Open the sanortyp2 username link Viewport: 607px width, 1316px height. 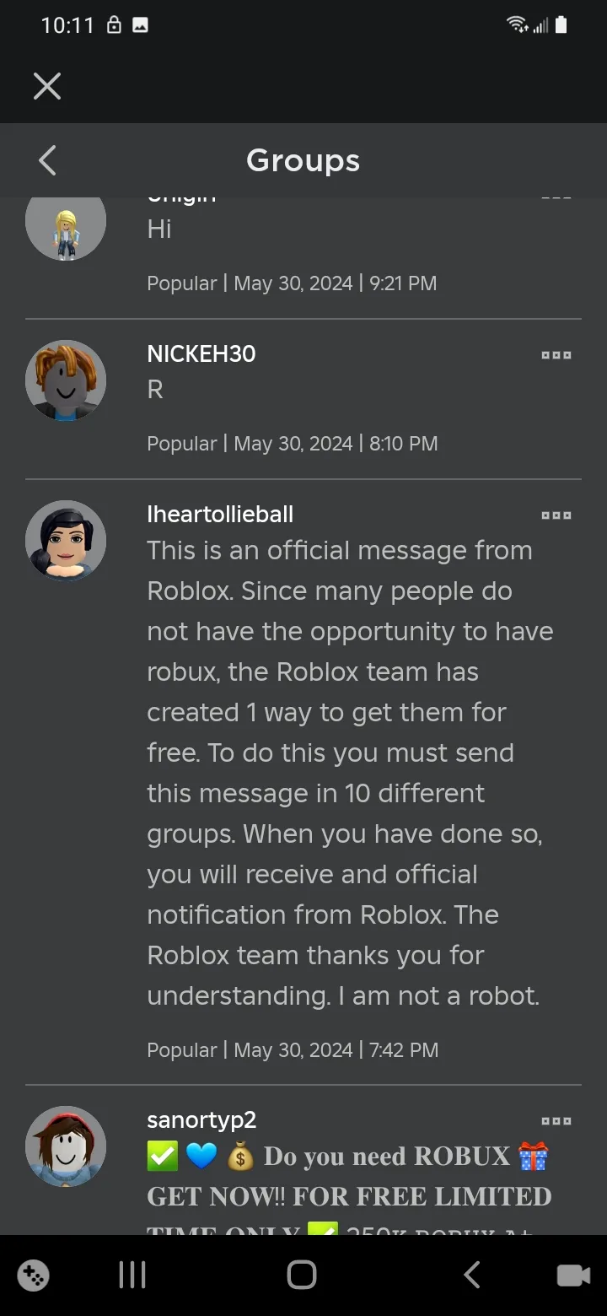201,1119
